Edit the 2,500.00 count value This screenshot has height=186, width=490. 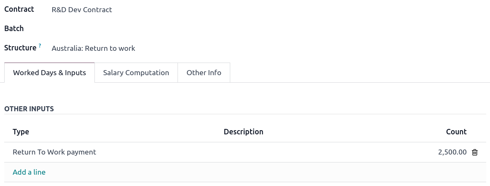tap(452, 152)
